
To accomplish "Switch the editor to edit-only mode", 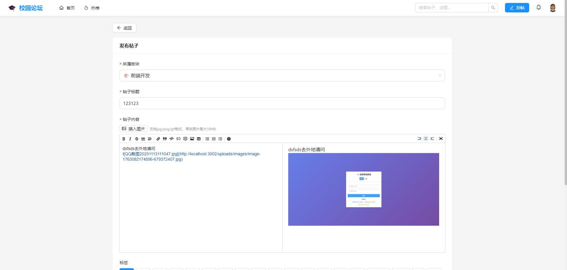I will click(x=419, y=139).
